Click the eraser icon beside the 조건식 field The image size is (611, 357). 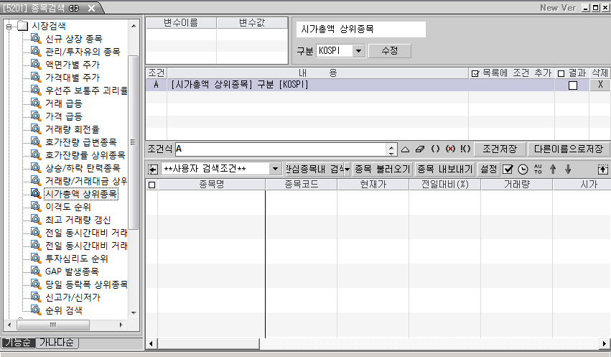pos(421,149)
